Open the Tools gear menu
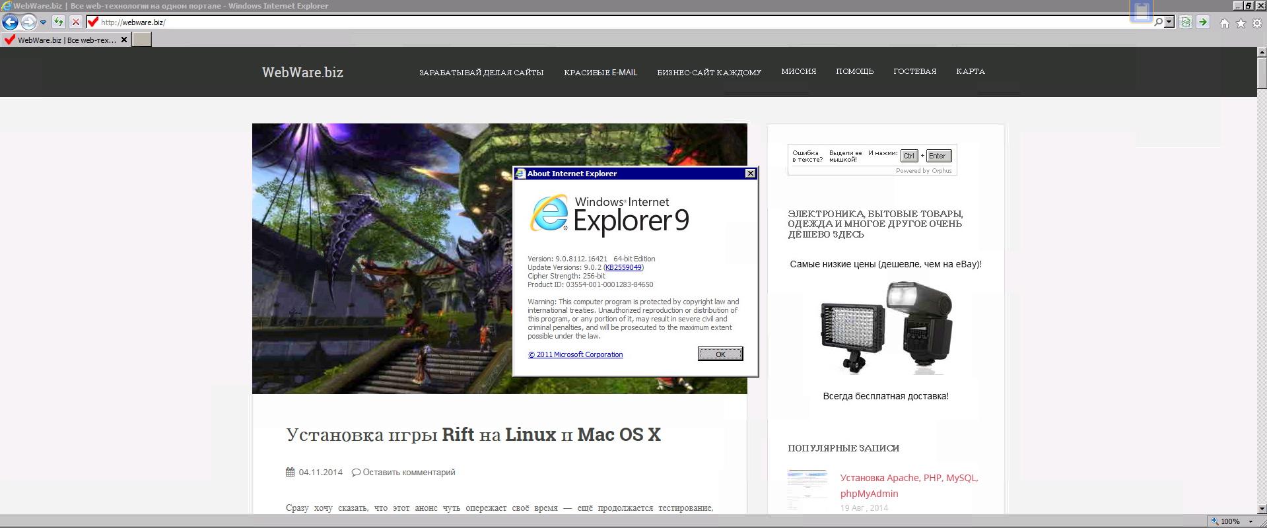 click(x=1257, y=23)
